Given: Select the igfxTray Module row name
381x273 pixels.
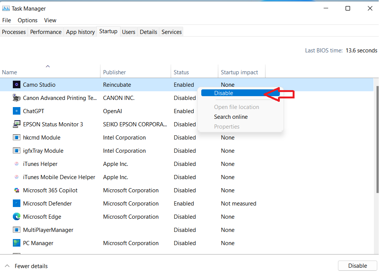Looking at the screenshot, I should coord(43,151).
